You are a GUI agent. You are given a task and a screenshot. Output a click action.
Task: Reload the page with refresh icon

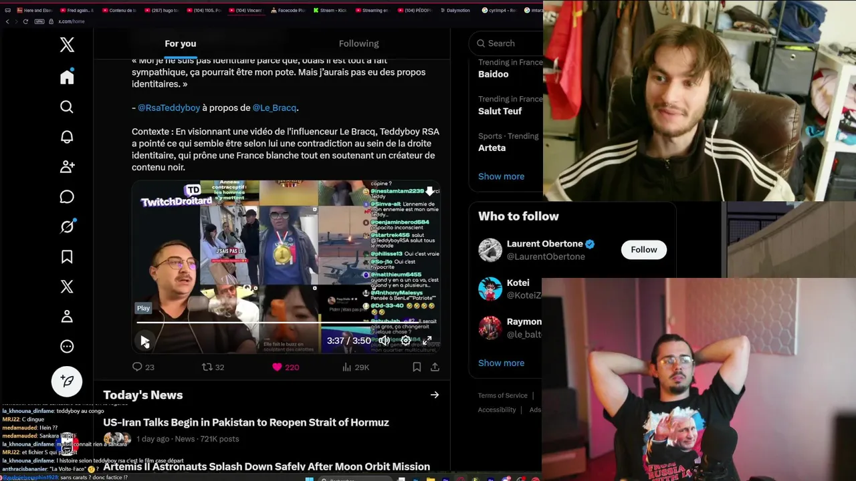[x=25, y=21]
